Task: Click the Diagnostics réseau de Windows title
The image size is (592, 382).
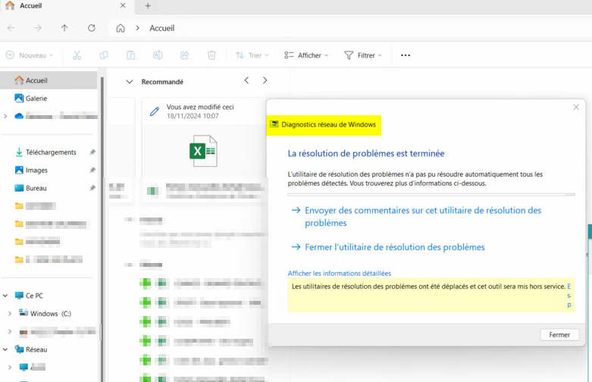Action: (328, 124)
